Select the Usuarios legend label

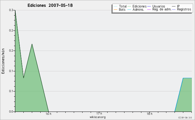pyautogui.click(x=159, y=6)
